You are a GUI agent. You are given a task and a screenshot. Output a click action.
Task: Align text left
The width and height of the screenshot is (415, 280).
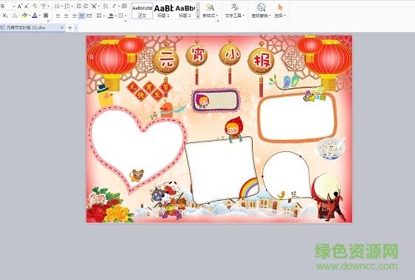coord(59,16)
